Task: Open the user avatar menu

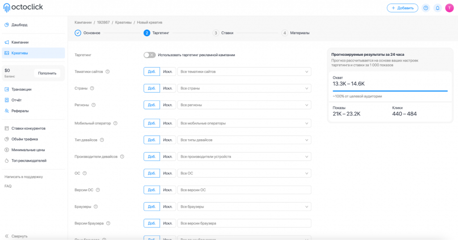Action: 449,8
